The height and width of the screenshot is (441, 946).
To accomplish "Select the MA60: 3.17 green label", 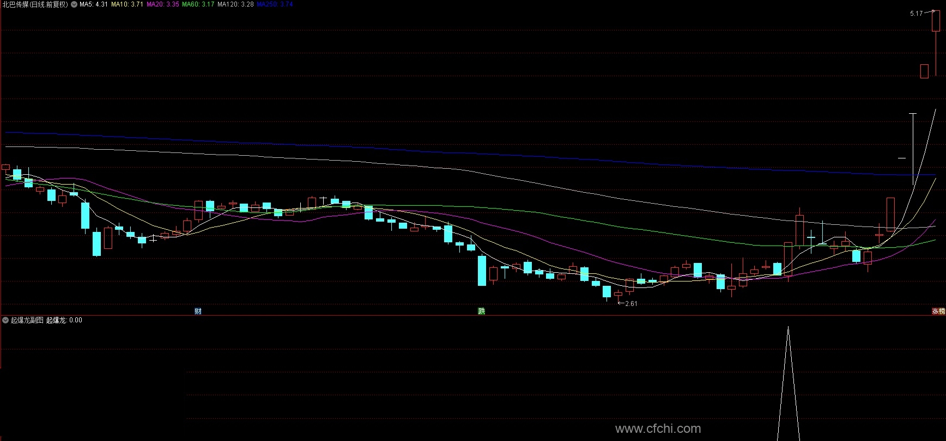I will click(198, 4).
